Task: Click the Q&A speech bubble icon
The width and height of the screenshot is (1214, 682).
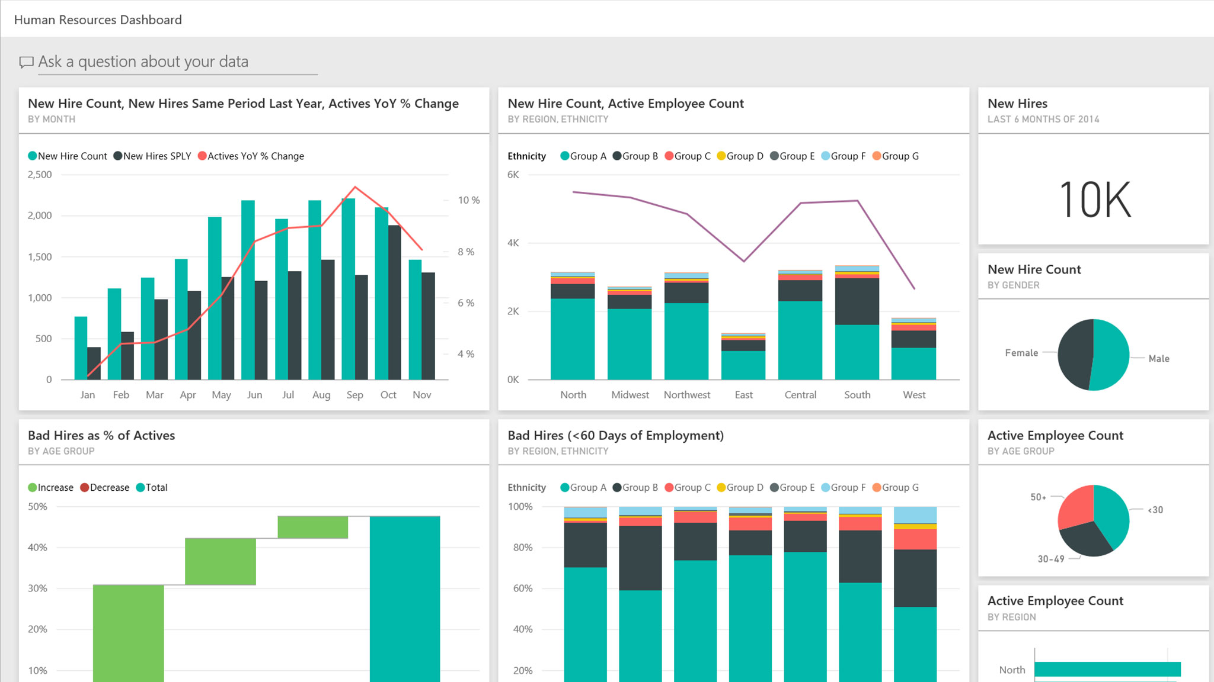Action: click(26, 62)
